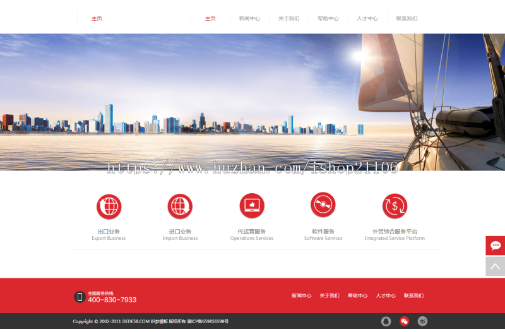Open 帮助中心 in top navigation

click(328, 19)
